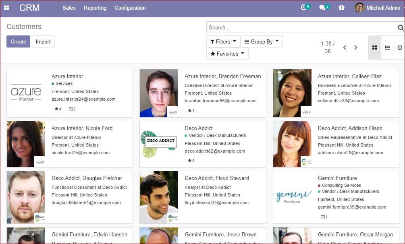
Task: Open the Gemini Furniture, Edwin Hansen card title
Action: pos(89,234)
